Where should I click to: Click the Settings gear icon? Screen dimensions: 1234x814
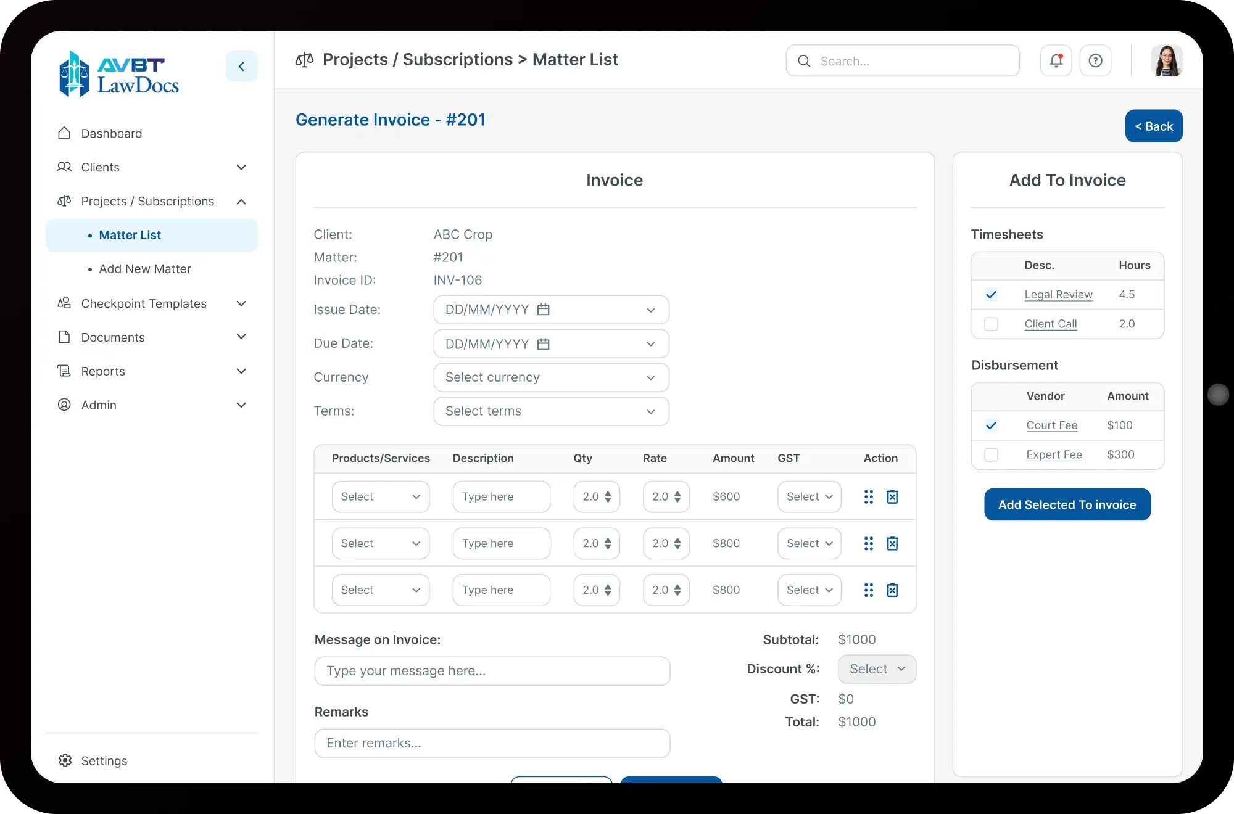coord(65,760)
